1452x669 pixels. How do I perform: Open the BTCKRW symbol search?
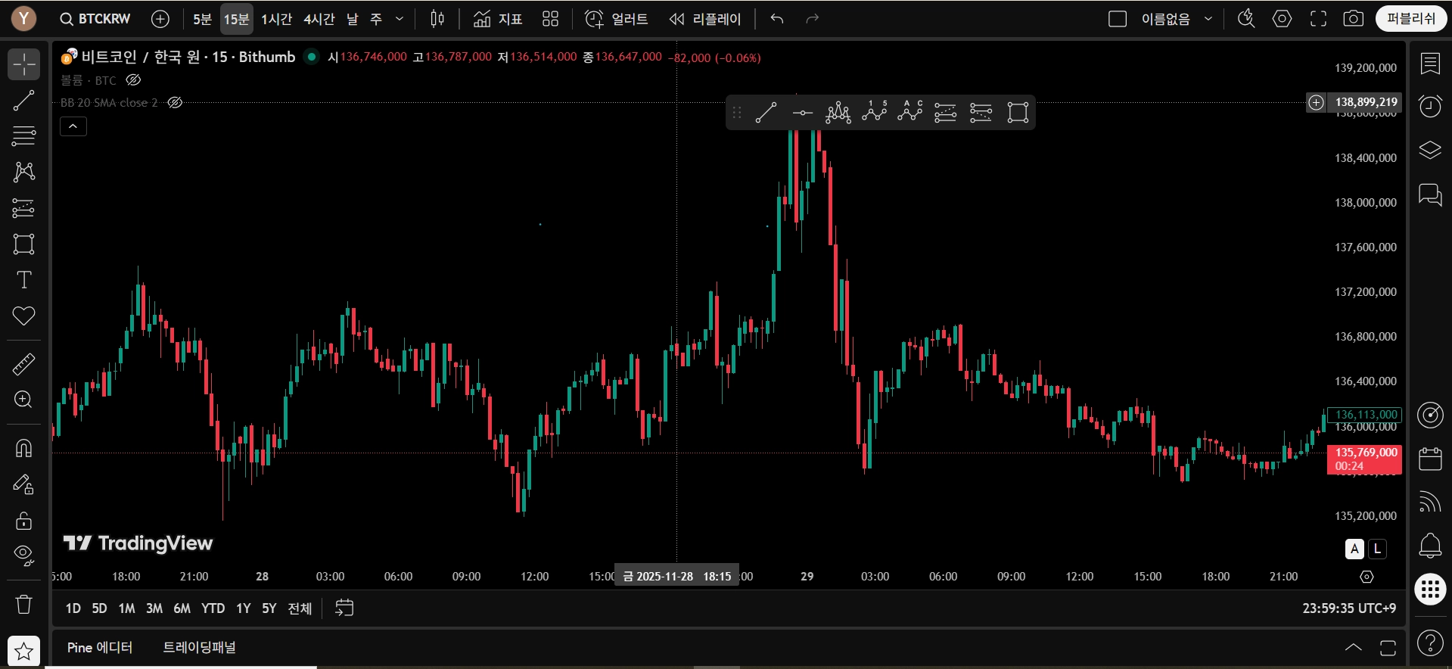[95, 19]
